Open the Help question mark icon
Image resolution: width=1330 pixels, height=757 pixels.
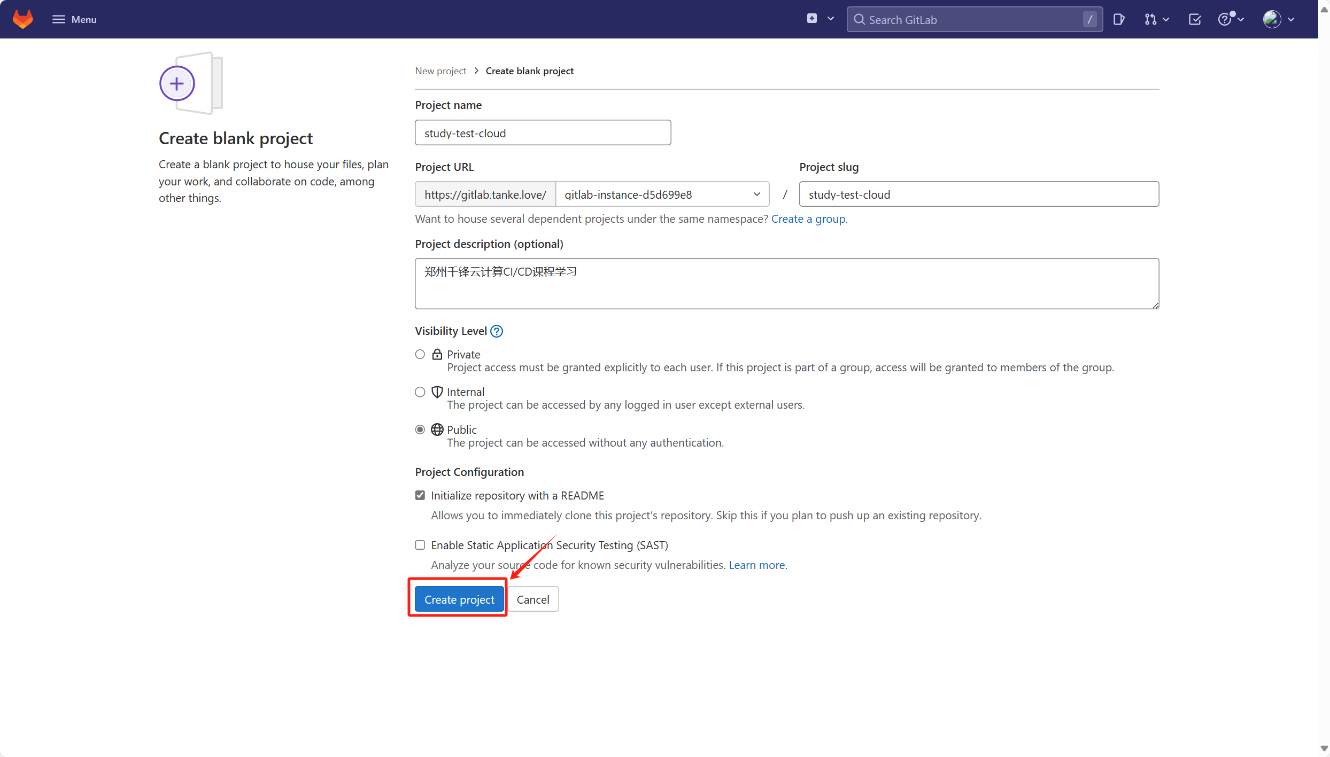[1225, 20]
